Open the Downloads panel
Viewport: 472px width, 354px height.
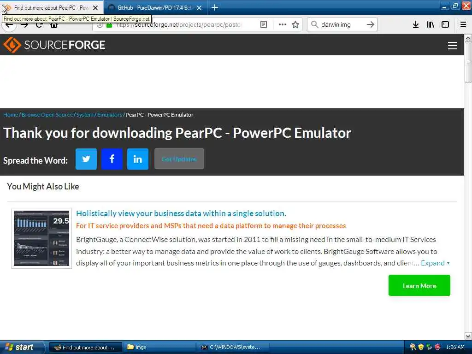[416, 25]
